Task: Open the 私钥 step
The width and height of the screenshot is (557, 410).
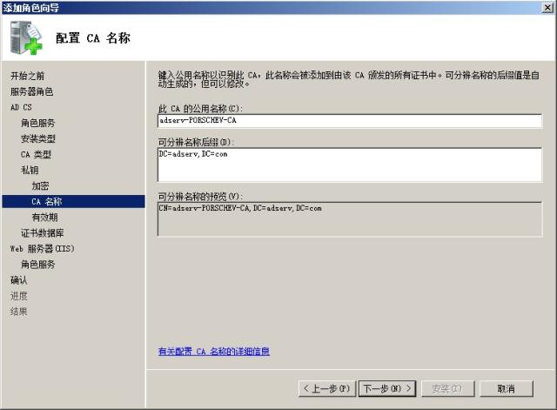Action: (30, 170)
